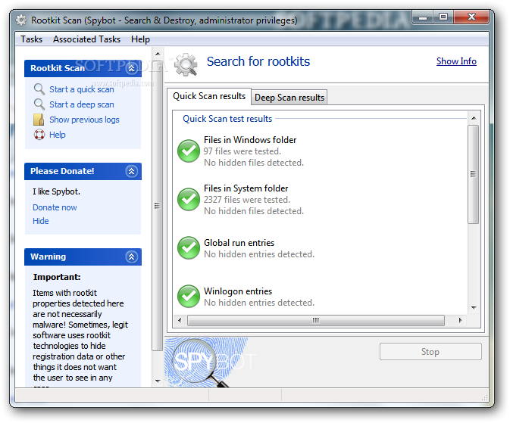Click the green checkmark for Winlogon entries
510x423 pixels.
(189, 297)
